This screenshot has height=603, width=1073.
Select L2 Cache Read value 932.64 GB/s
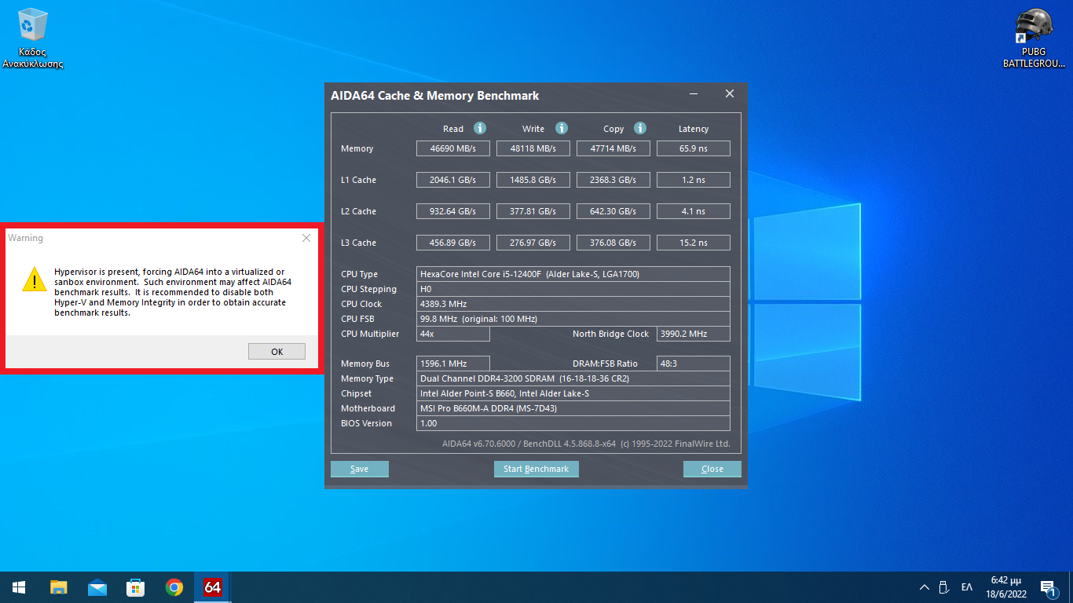453,211
